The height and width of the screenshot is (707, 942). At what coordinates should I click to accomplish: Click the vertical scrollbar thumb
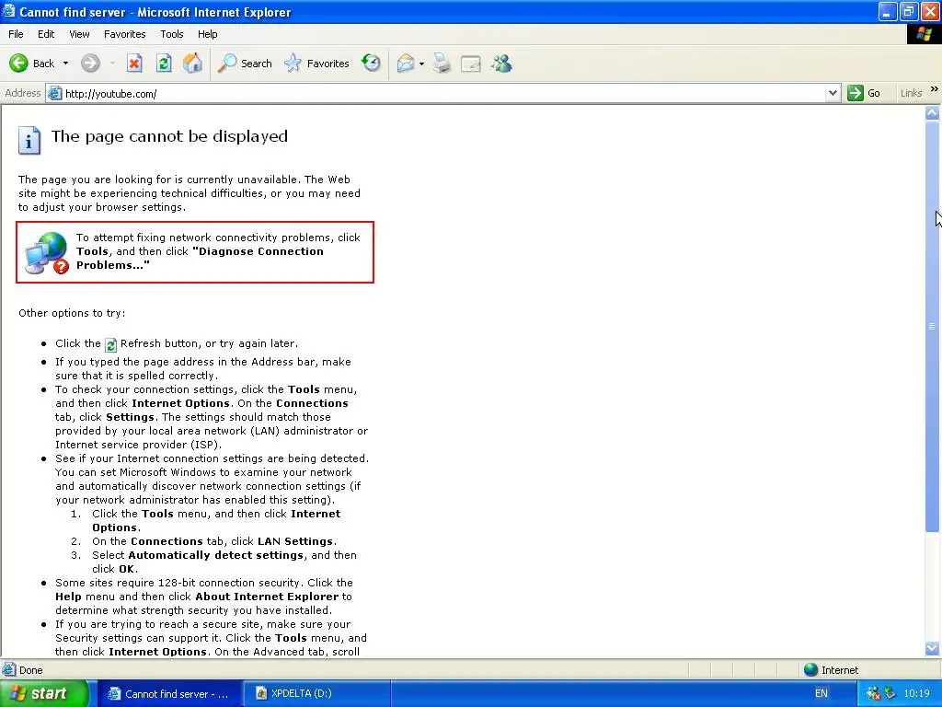932,327
